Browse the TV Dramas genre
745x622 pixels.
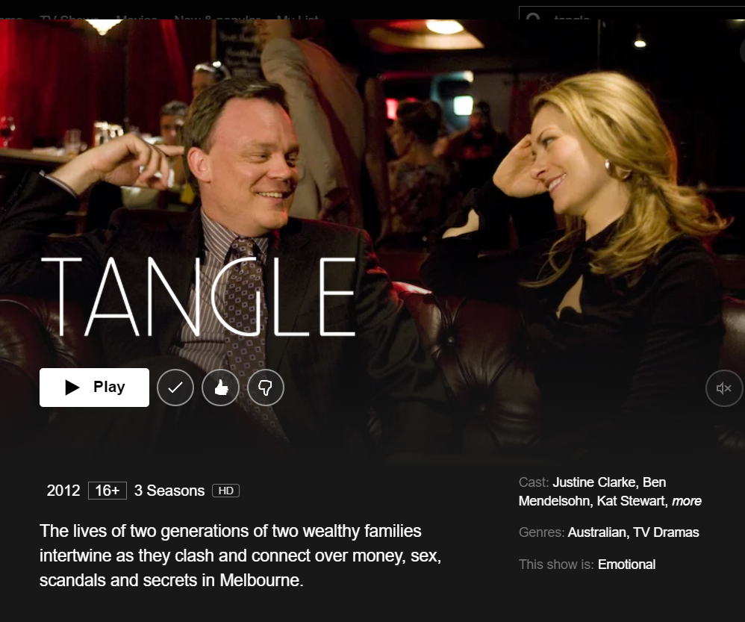point(666,532)
